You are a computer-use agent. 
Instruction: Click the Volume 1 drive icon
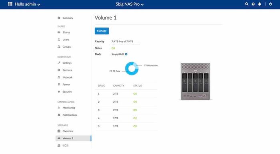click(x=59, y=138)
